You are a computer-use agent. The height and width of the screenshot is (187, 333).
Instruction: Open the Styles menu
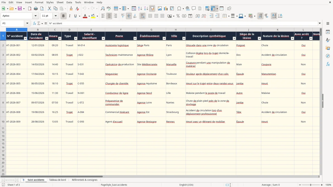(50, 2)
